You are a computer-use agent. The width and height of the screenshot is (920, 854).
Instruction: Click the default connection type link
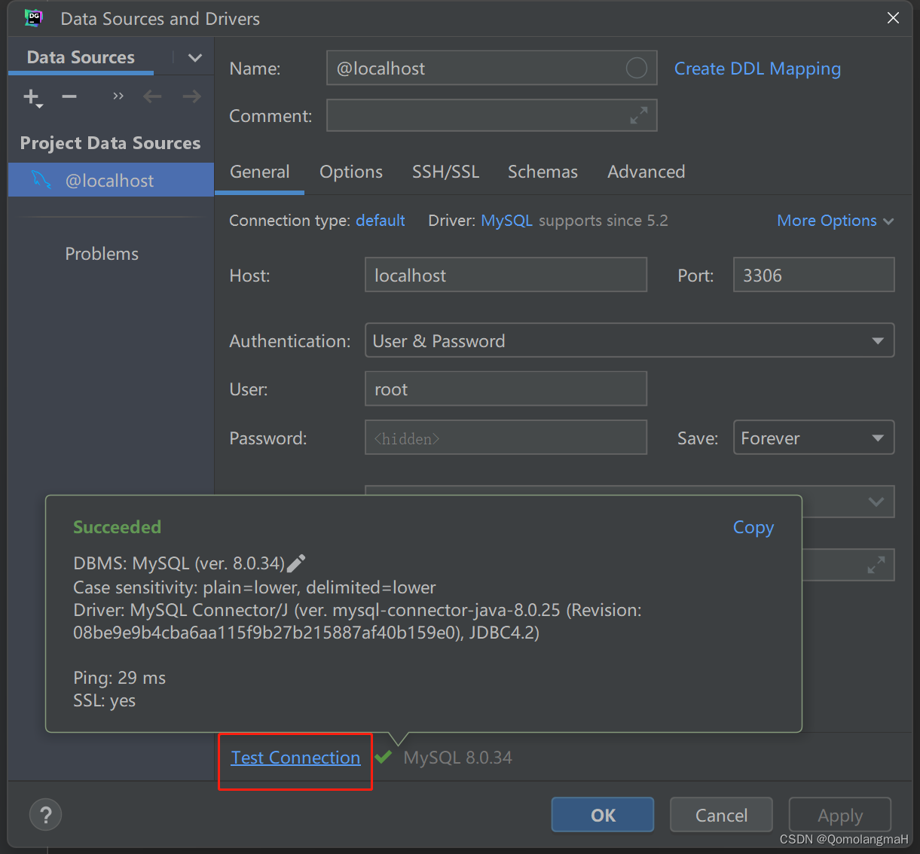coord(381,221)
